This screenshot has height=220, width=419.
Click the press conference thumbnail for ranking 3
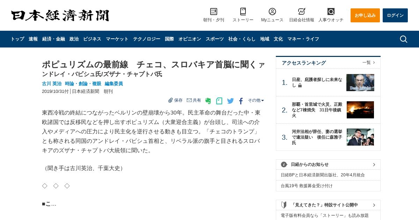click(x=360, y=137)
